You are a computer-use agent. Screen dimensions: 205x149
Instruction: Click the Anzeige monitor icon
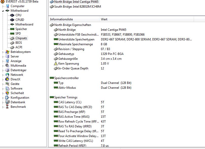(x=7, y=61)
